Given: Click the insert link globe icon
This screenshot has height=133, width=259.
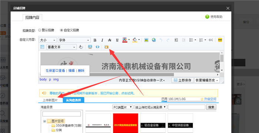Looking at the screenshot, I should (154, 40).
